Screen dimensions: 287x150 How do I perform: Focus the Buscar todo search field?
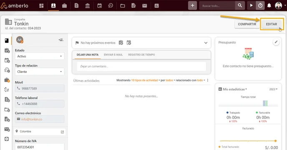pyautogui.click(x=217, y=6)
